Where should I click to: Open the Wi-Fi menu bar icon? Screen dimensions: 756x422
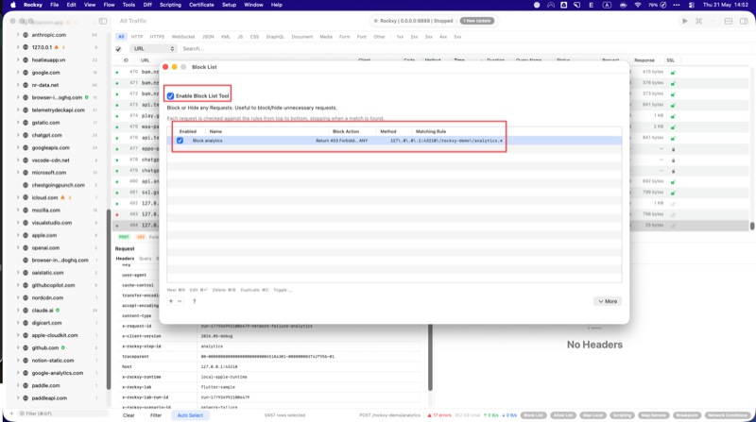(637, 5)
